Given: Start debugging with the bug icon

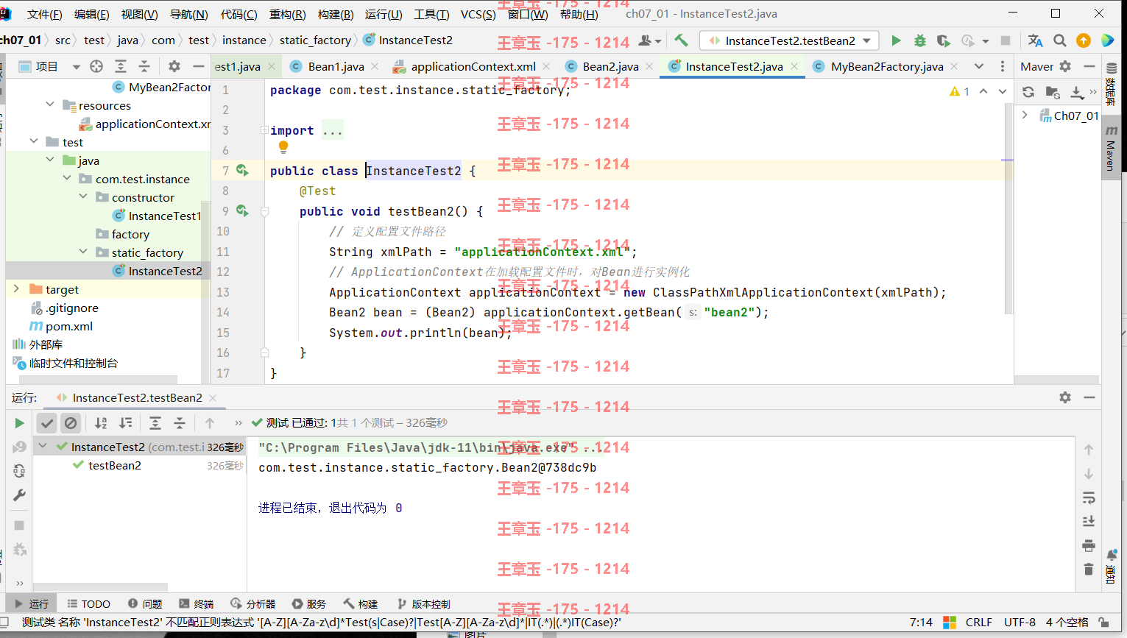Looking at the screenshot, I should (x=919, y=40).
